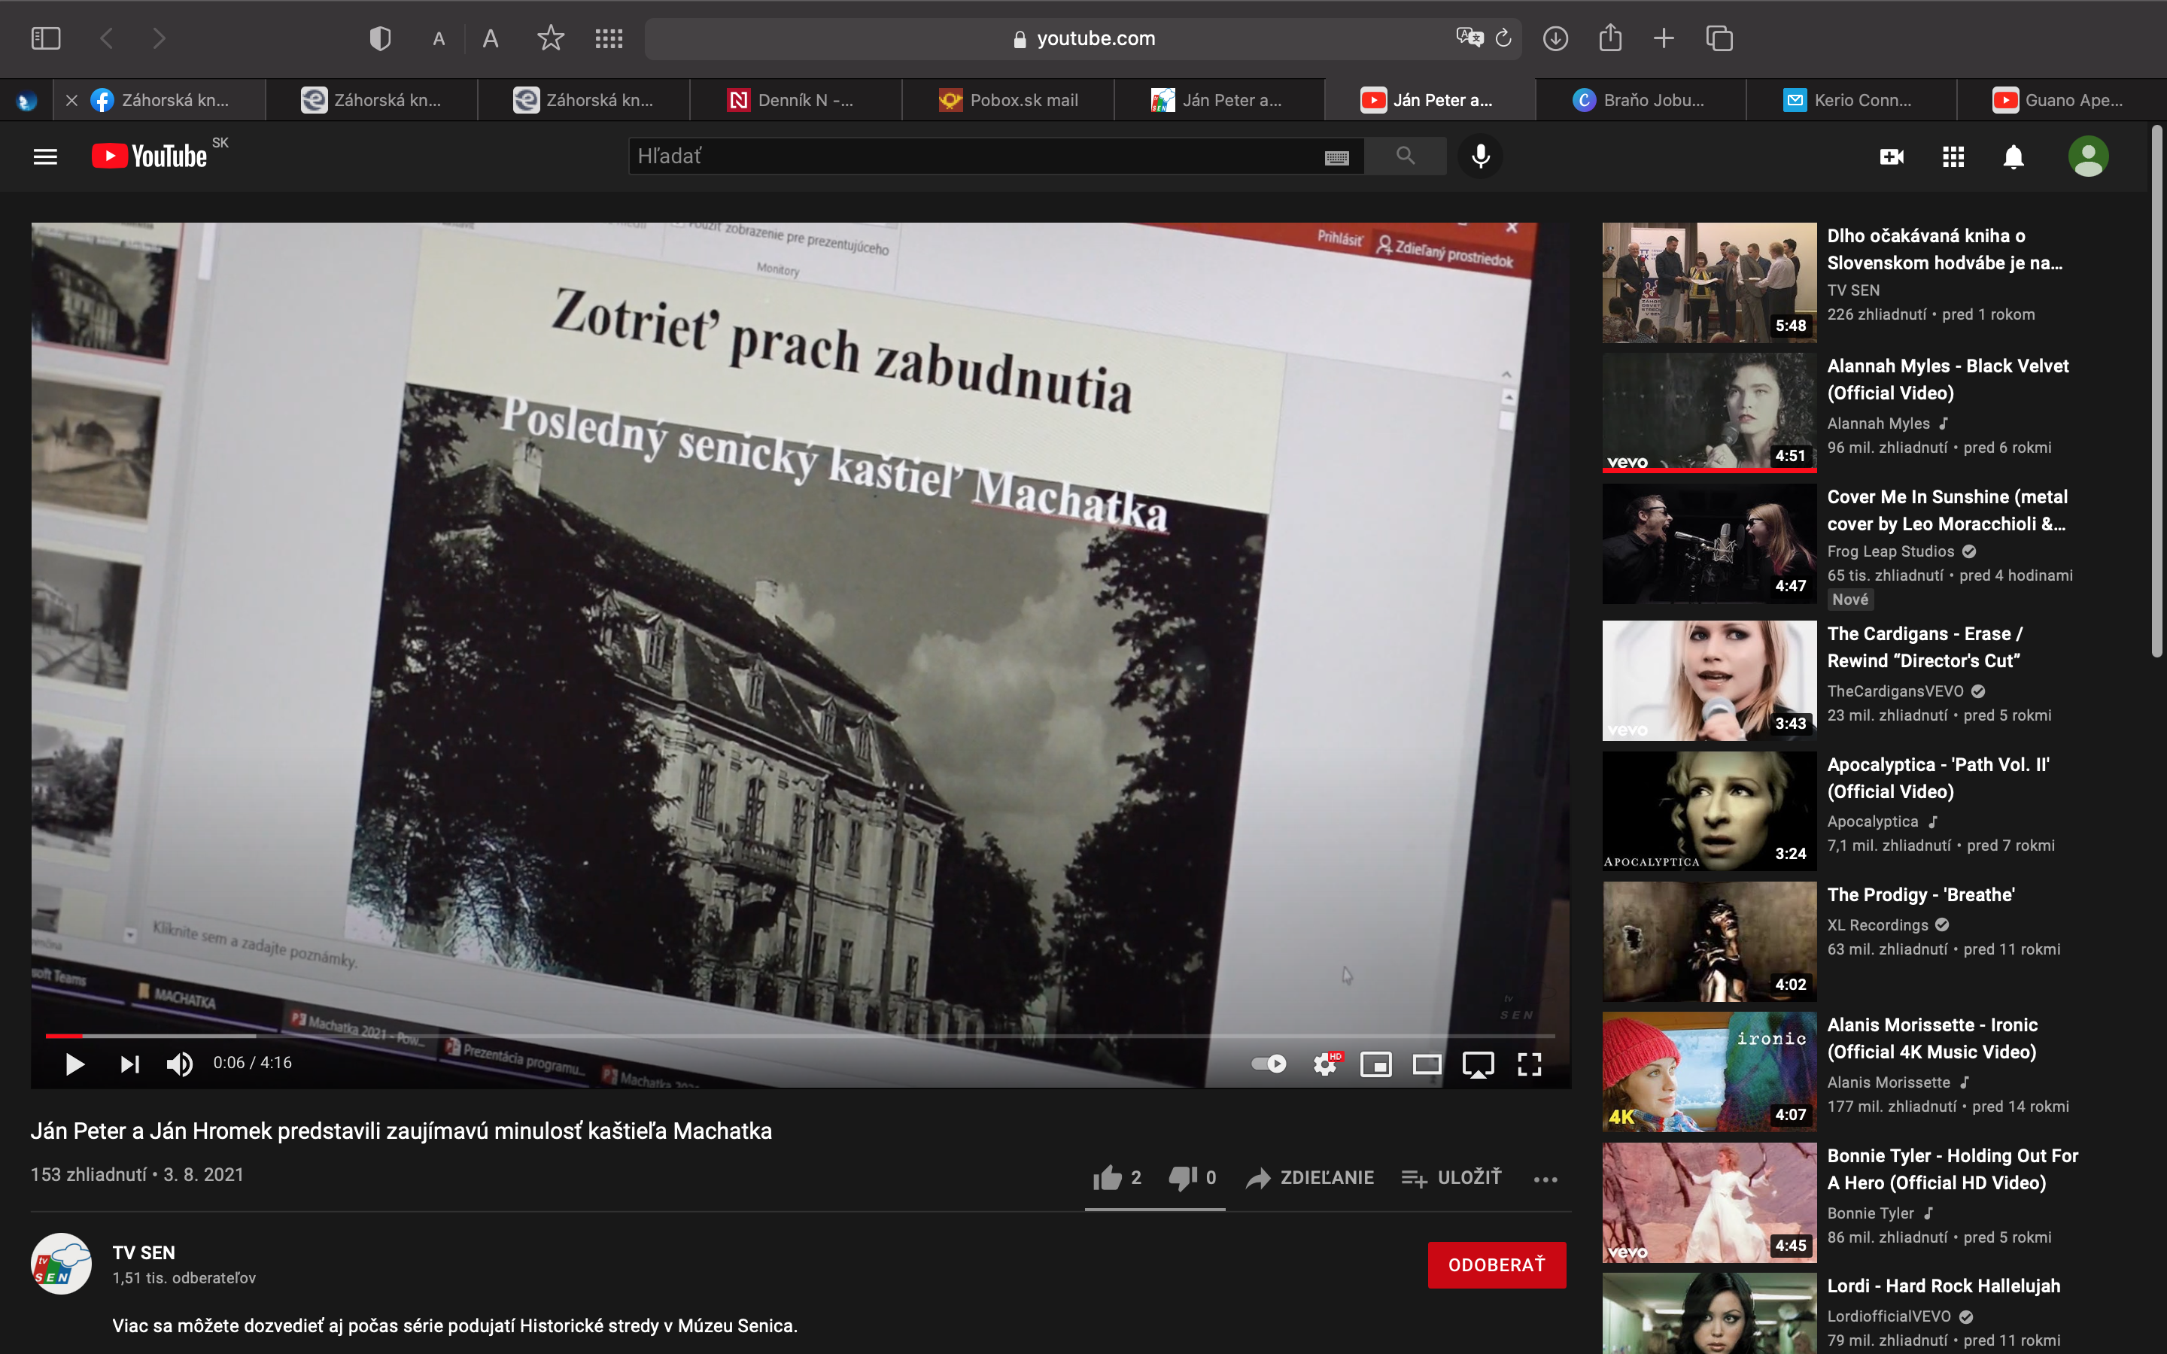Click TV SEN channel avatar
Screen dimensions: 2167x1354
pyautogui.click(x=61, y=1264)
